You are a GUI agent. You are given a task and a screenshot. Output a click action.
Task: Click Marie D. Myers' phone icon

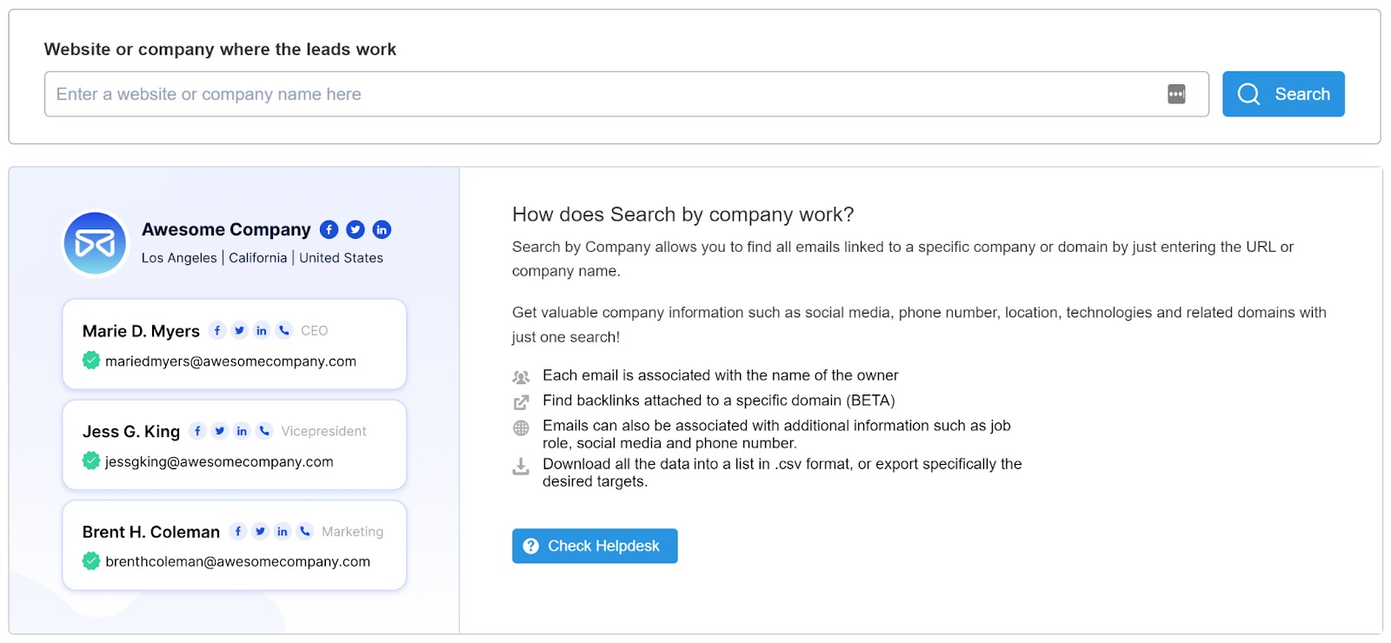pyautogui.click(x=284, y=330)
